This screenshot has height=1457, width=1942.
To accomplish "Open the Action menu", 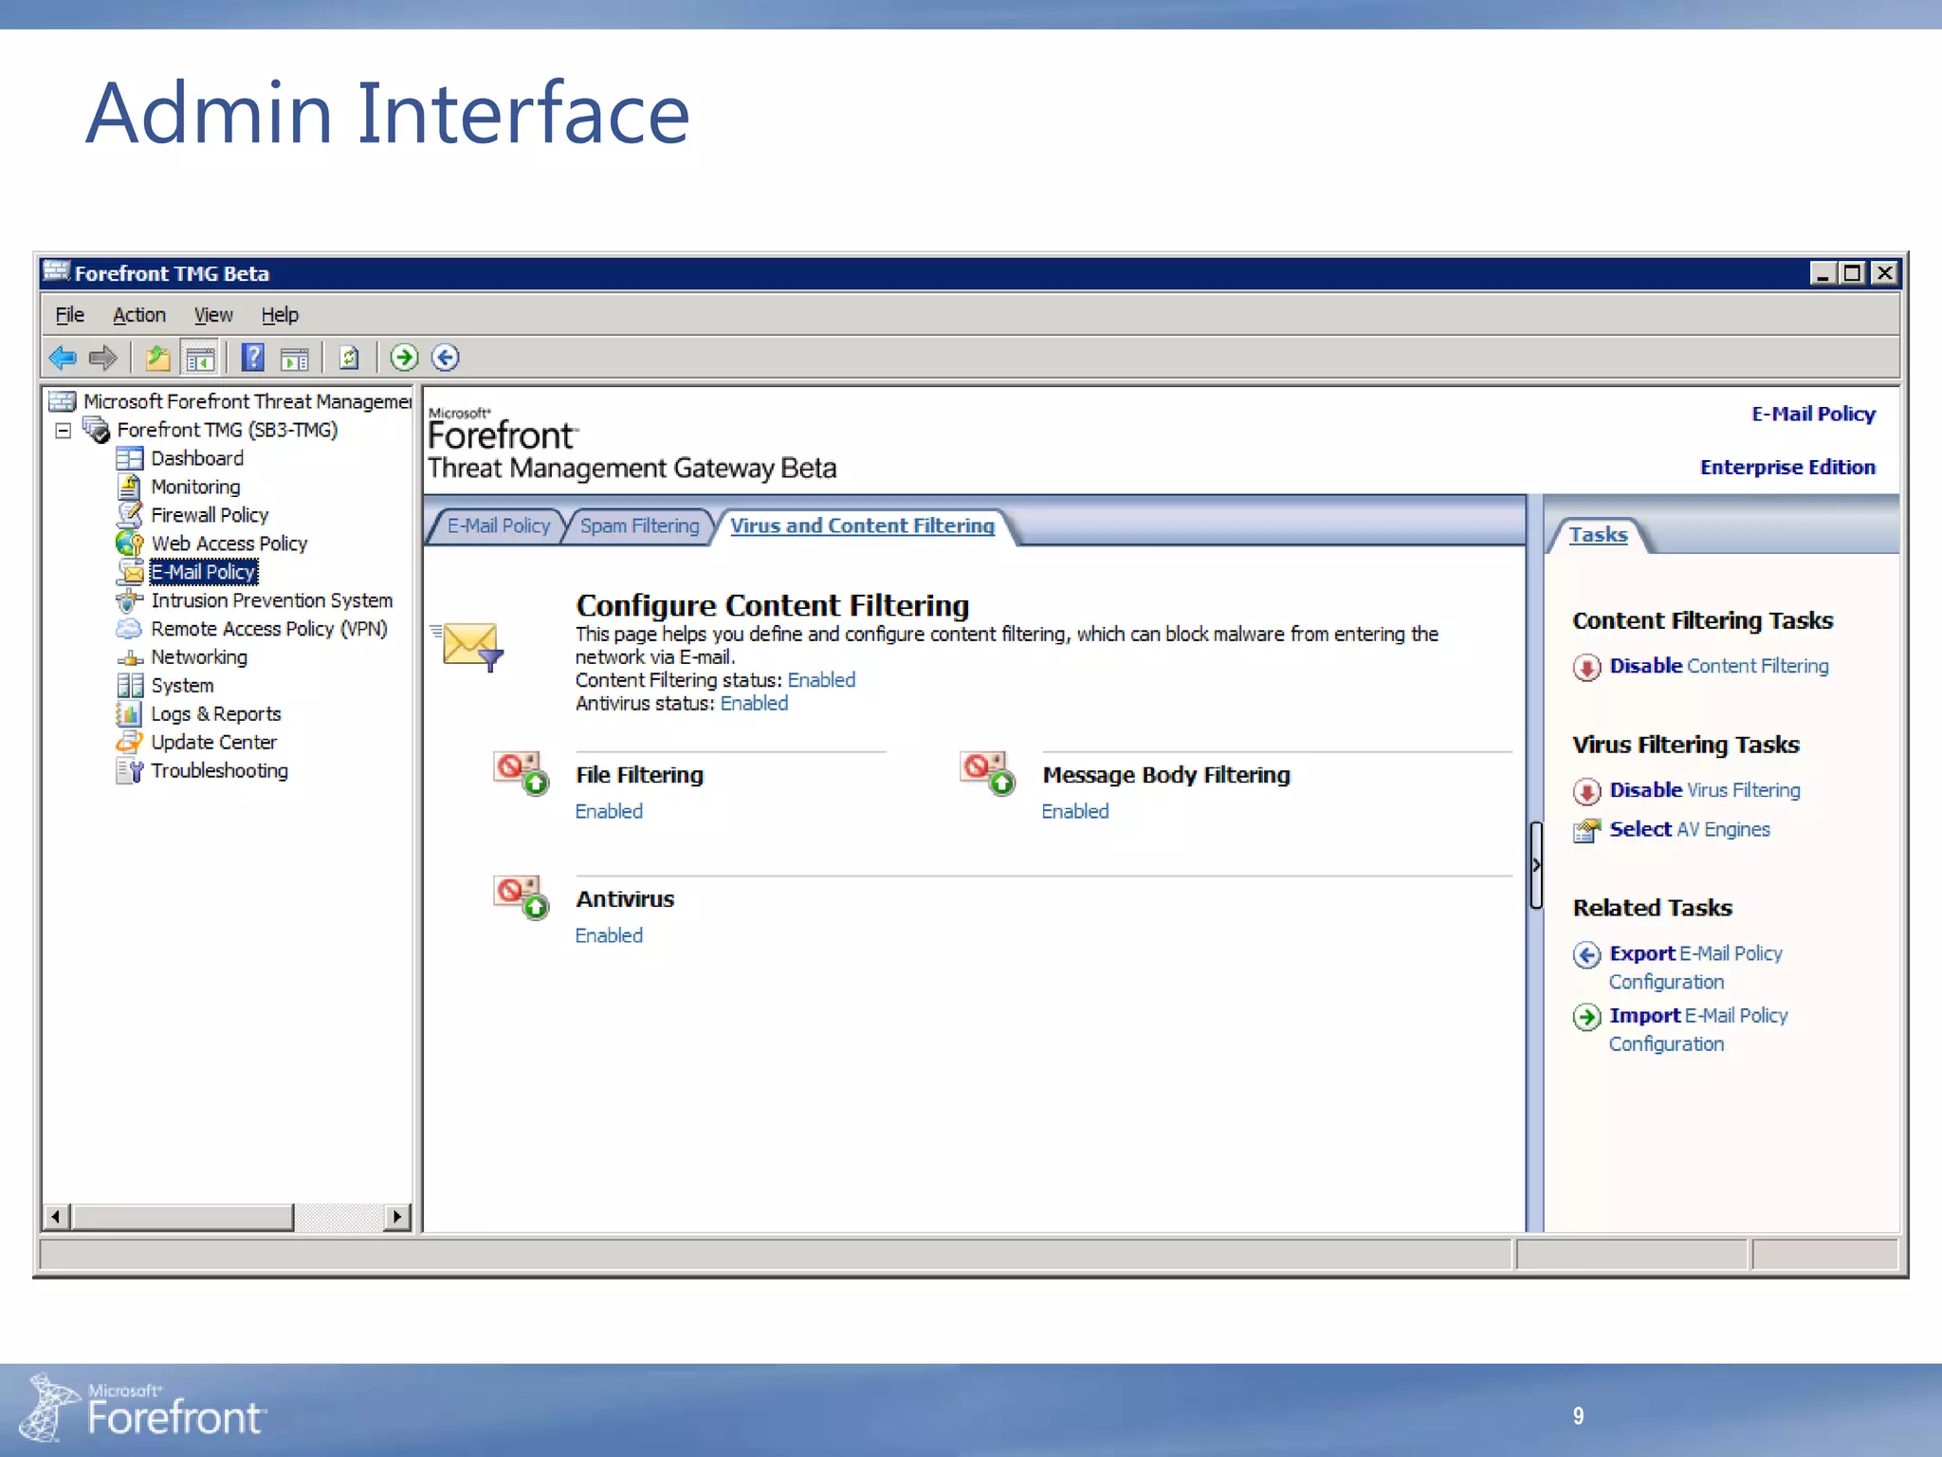I will (x=139, y=315).
